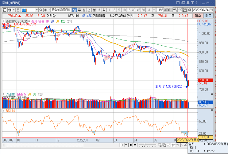The width and height of the screenshot is (228, 154).
Task: Click the chart grid overlay icon beside the zoom slider
Action: coord(160,145)
